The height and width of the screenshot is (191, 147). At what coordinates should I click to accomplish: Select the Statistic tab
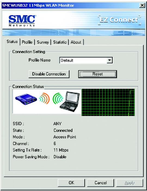(x=60, y=42)
